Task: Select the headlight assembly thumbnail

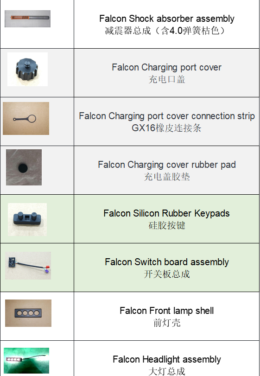Action: 26,361
